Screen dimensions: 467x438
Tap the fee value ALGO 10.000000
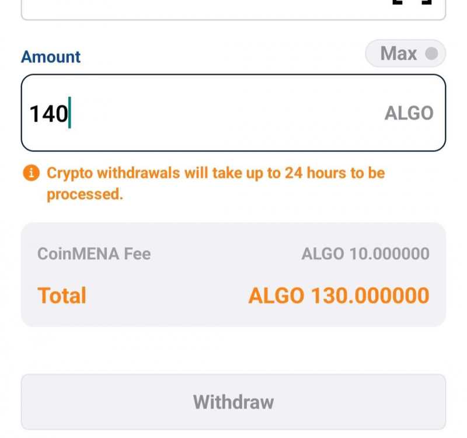click(x=365, y=254)
